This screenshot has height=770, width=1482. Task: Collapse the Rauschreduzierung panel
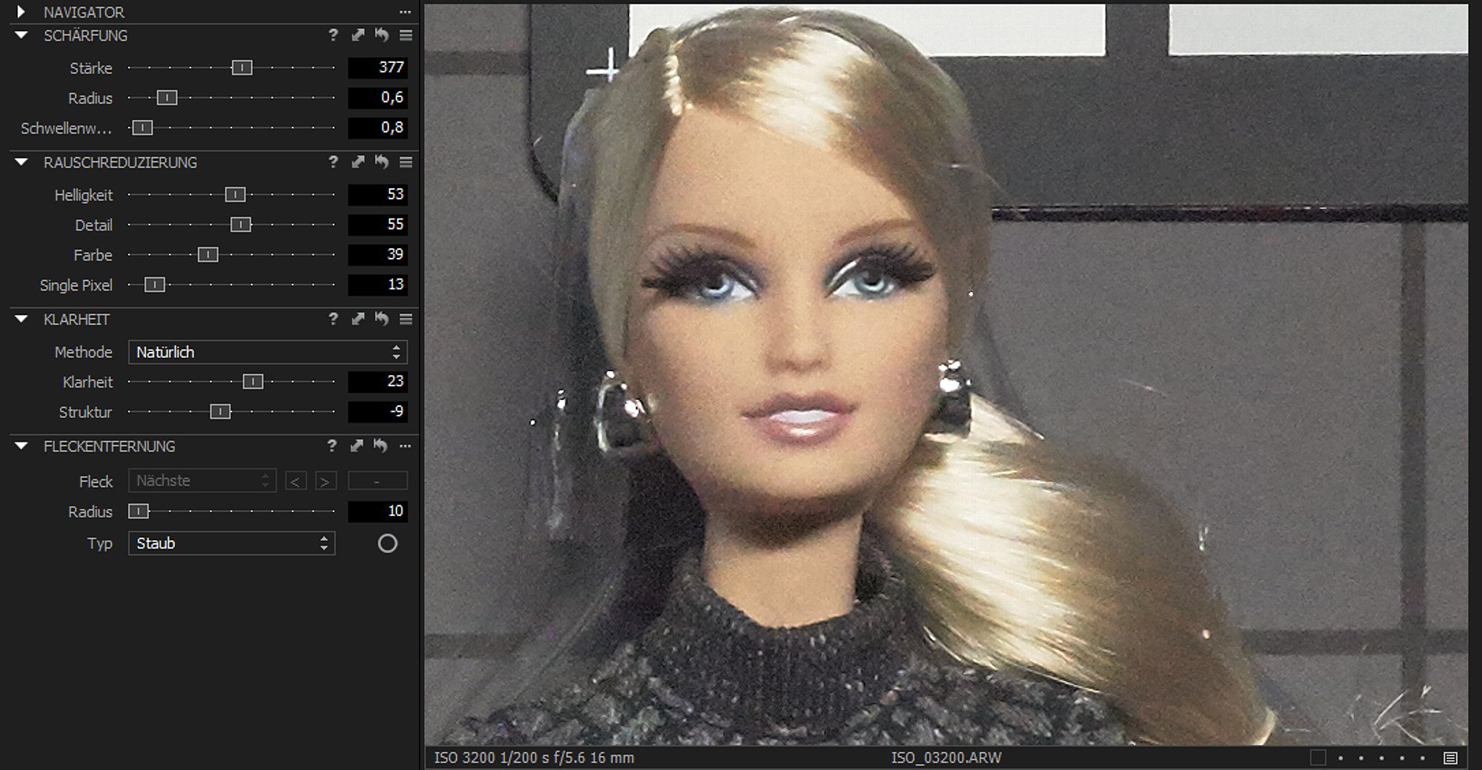coord(21,162)
